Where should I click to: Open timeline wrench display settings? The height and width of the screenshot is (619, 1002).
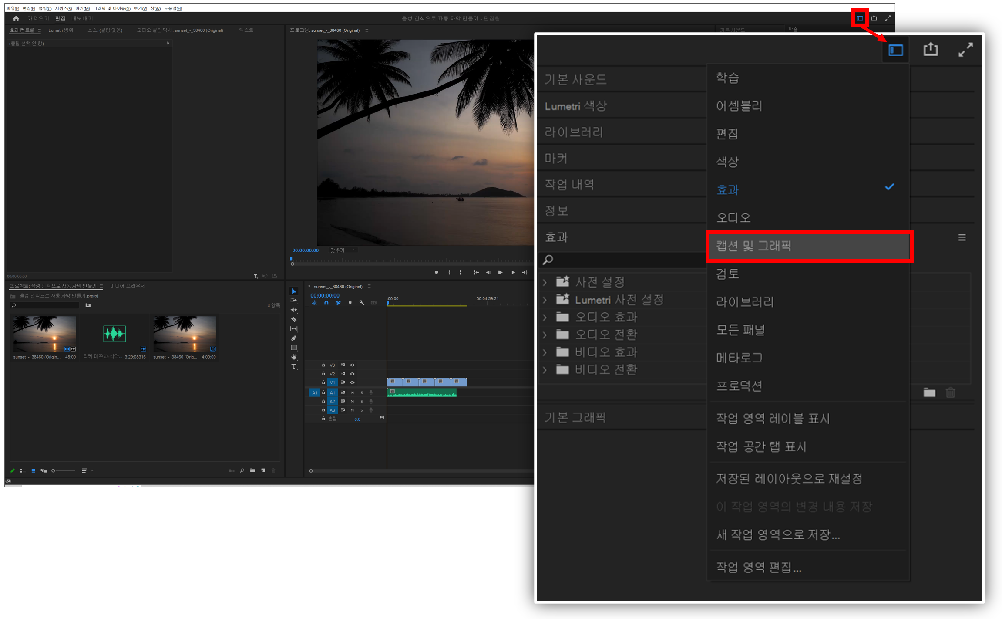[x=362, y=303]
